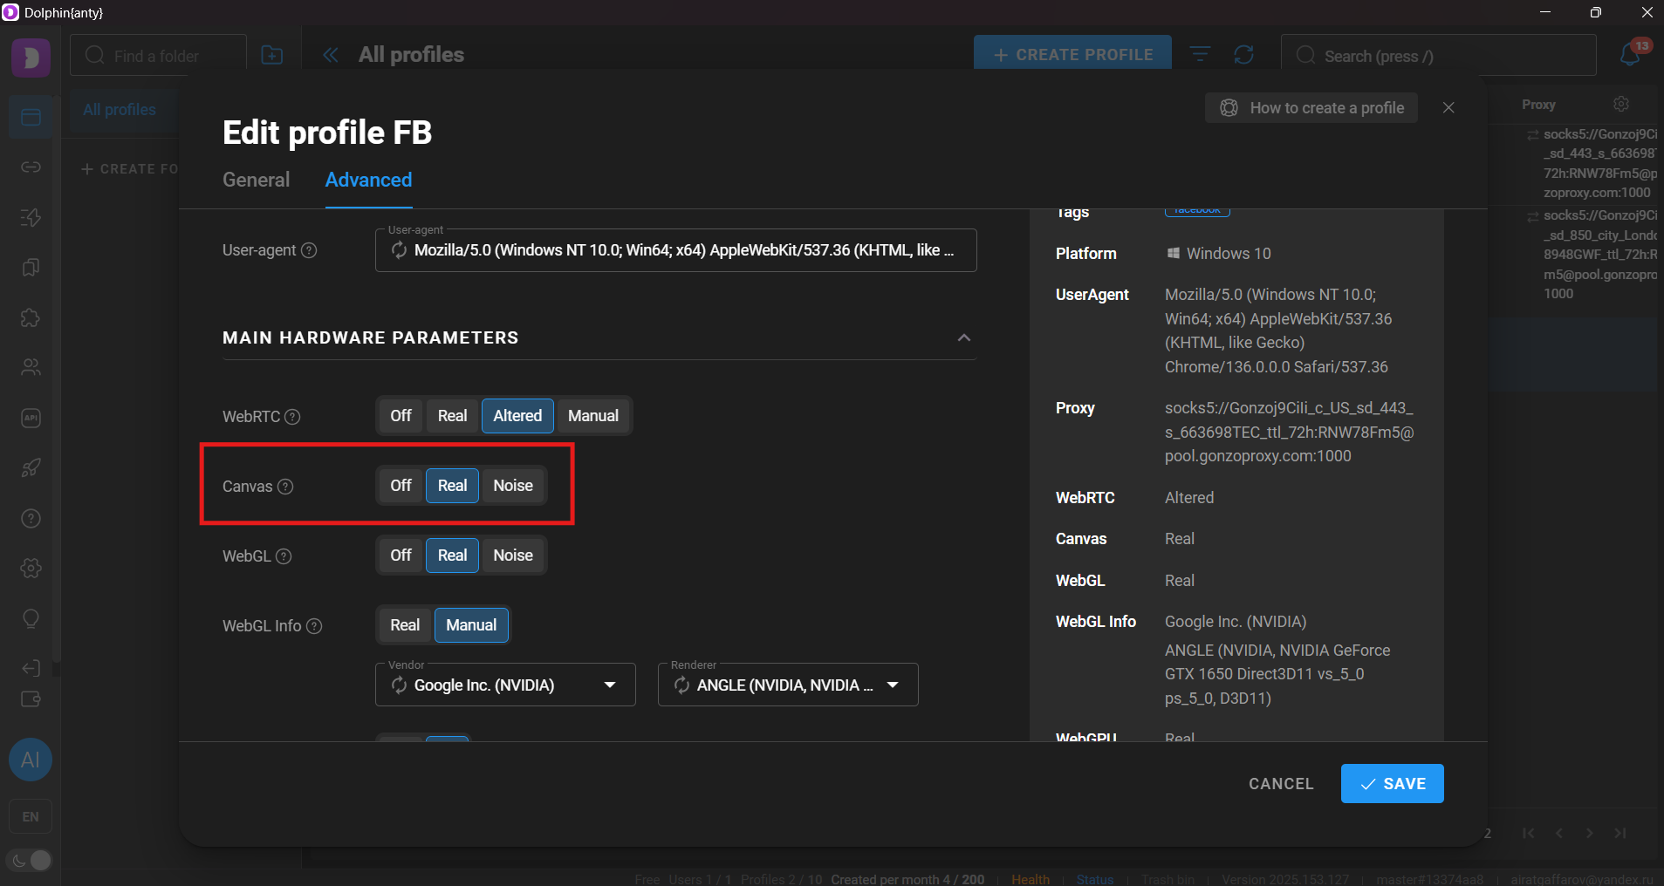
Task: Set Canvas to Noise
Action: pos(512,486)
